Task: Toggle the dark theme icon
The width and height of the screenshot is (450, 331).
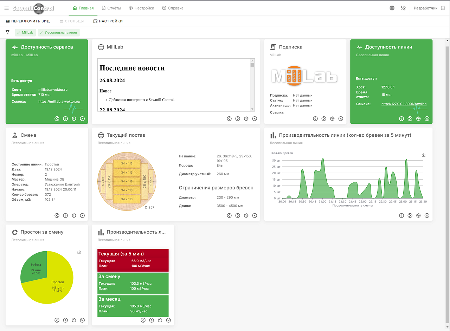Action: coord(403,8)
